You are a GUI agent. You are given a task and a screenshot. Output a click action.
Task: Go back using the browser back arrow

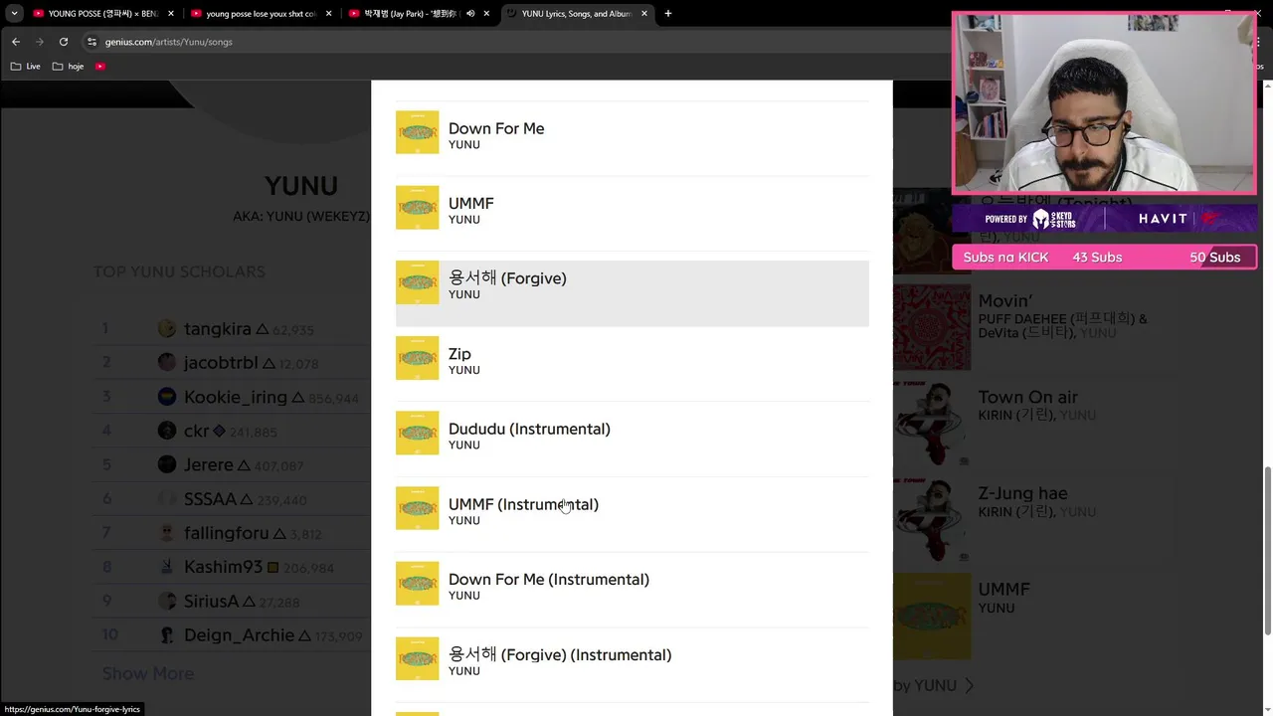coord(16,42)
